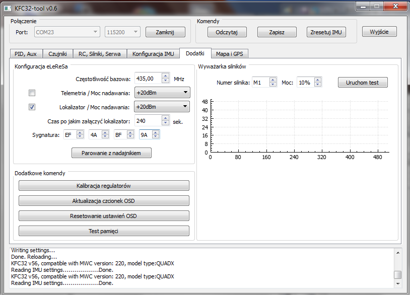
Task: Decrease the 9A signature byte value
Action: [x=156, y=137]
